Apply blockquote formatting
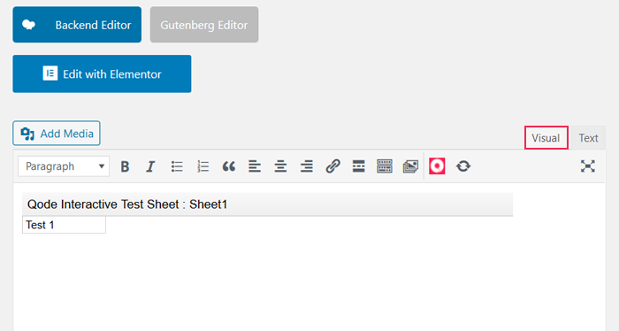This screenshot has height=331, width=619. click(228, 166)
